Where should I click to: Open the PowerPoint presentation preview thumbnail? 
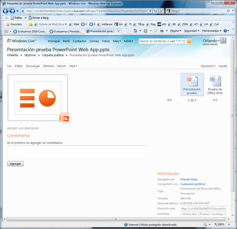[38, 98]
